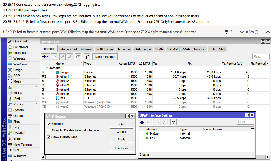Open Bridge sidebar entry
This screenshot has width=271, height=161.
[x=17, y=70]
